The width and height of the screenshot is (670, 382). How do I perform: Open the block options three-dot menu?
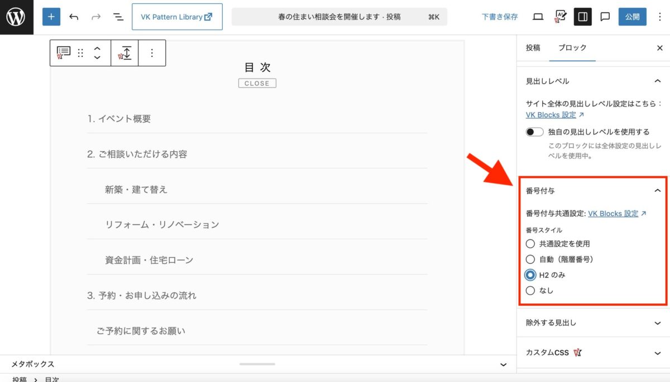tap(152, 53)
